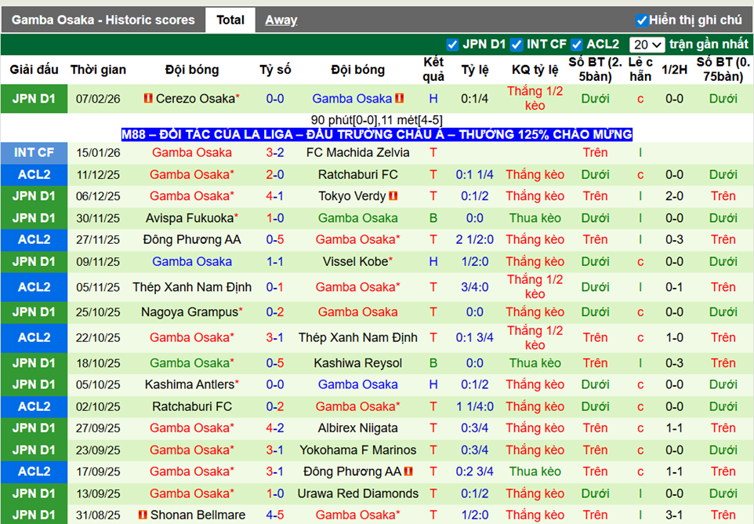754x524 pixels.
Task: Open the Away tab
Action: point(281,20)
